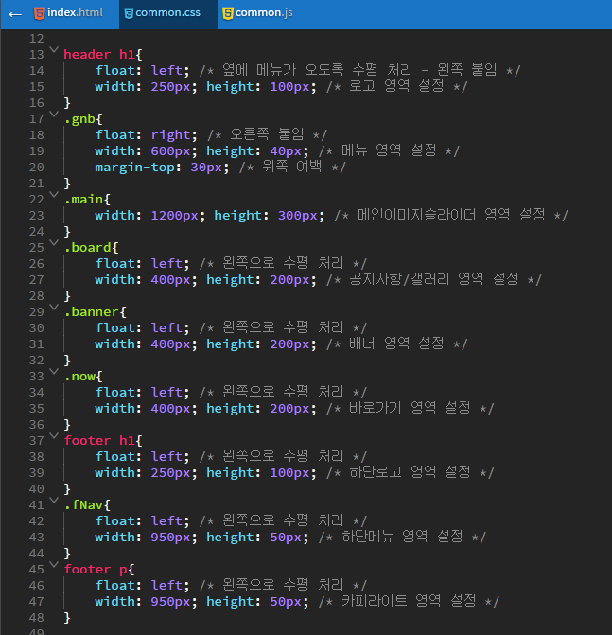
Task: Click the comment '바로가기 영역 설정'
Action: [x=410, y=408]
